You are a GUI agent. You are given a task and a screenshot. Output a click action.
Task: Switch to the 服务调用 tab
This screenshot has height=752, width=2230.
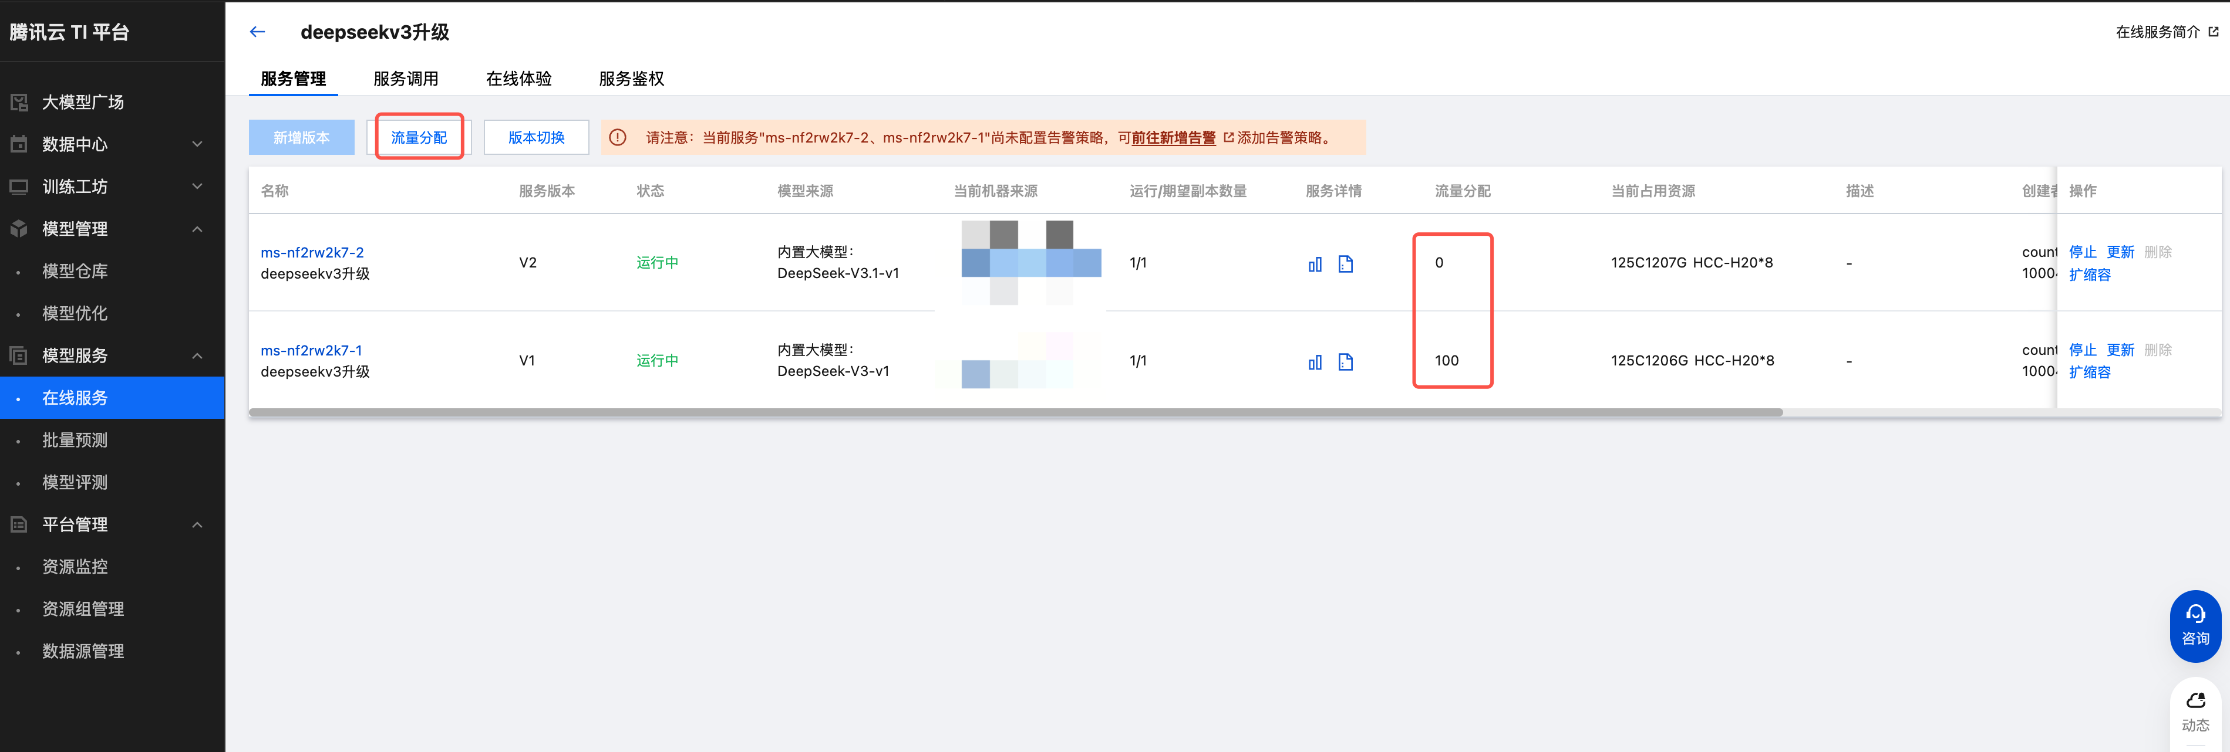tap(405, 79)
